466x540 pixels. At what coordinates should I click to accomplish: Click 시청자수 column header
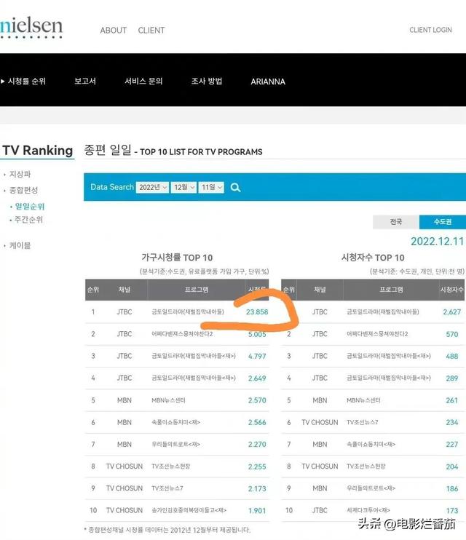[452, 290]
